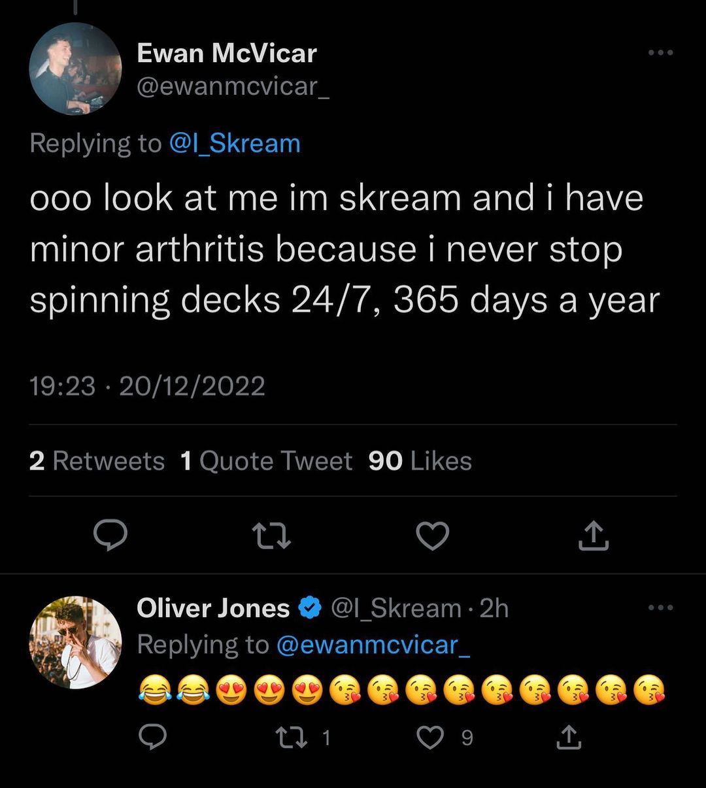
Task: Reply to Oliver Jones's emoji tweet
Action: point(153,738)
